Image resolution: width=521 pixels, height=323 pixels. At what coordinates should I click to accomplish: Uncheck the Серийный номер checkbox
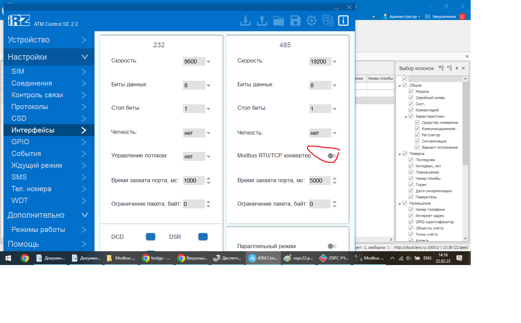pyautogui.click(x=411, y=98)
